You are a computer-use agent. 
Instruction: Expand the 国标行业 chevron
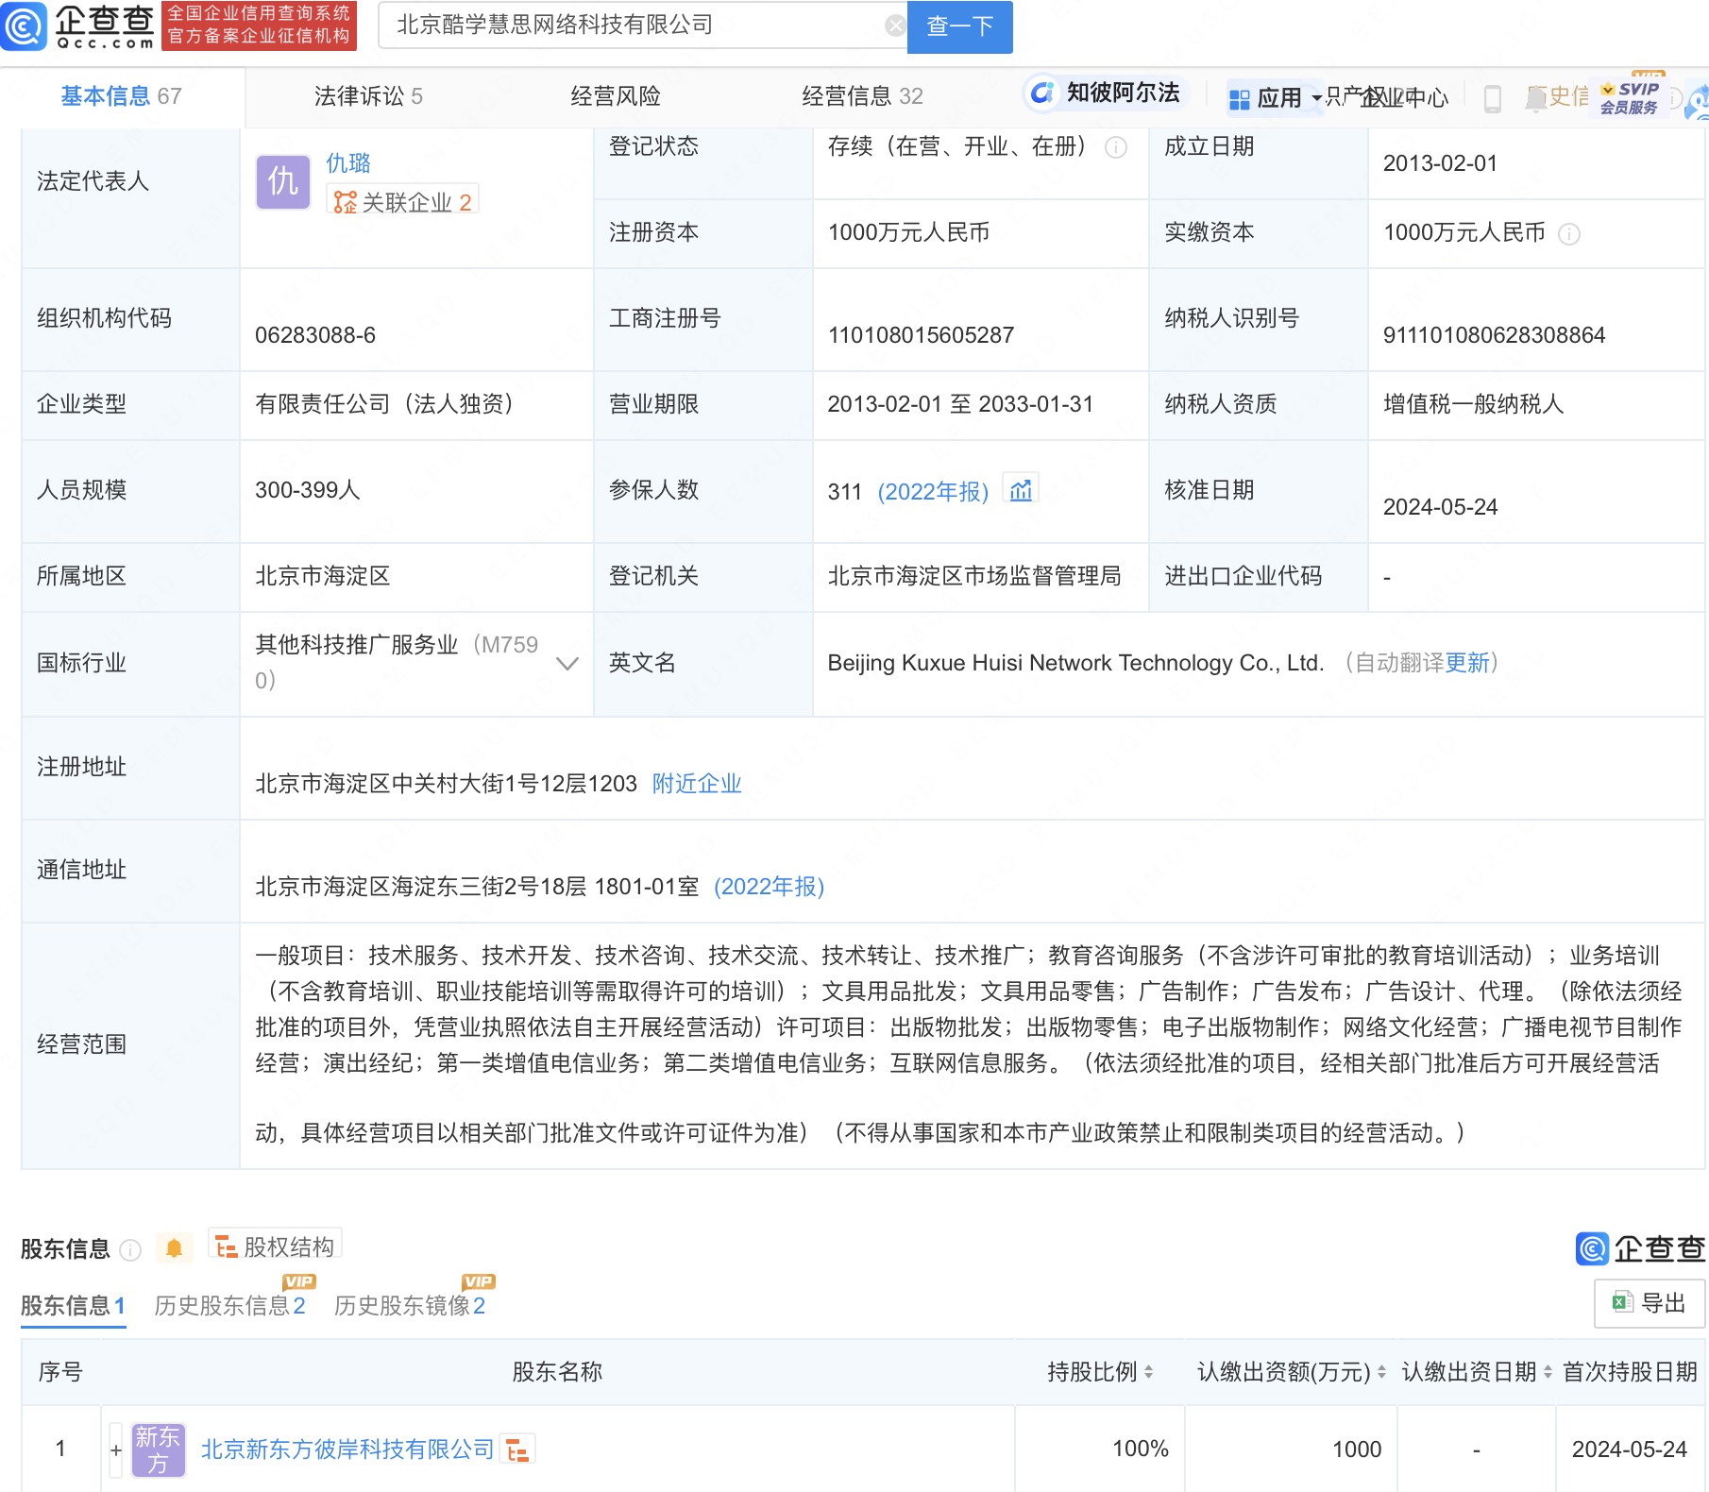(x=567, y=664)
